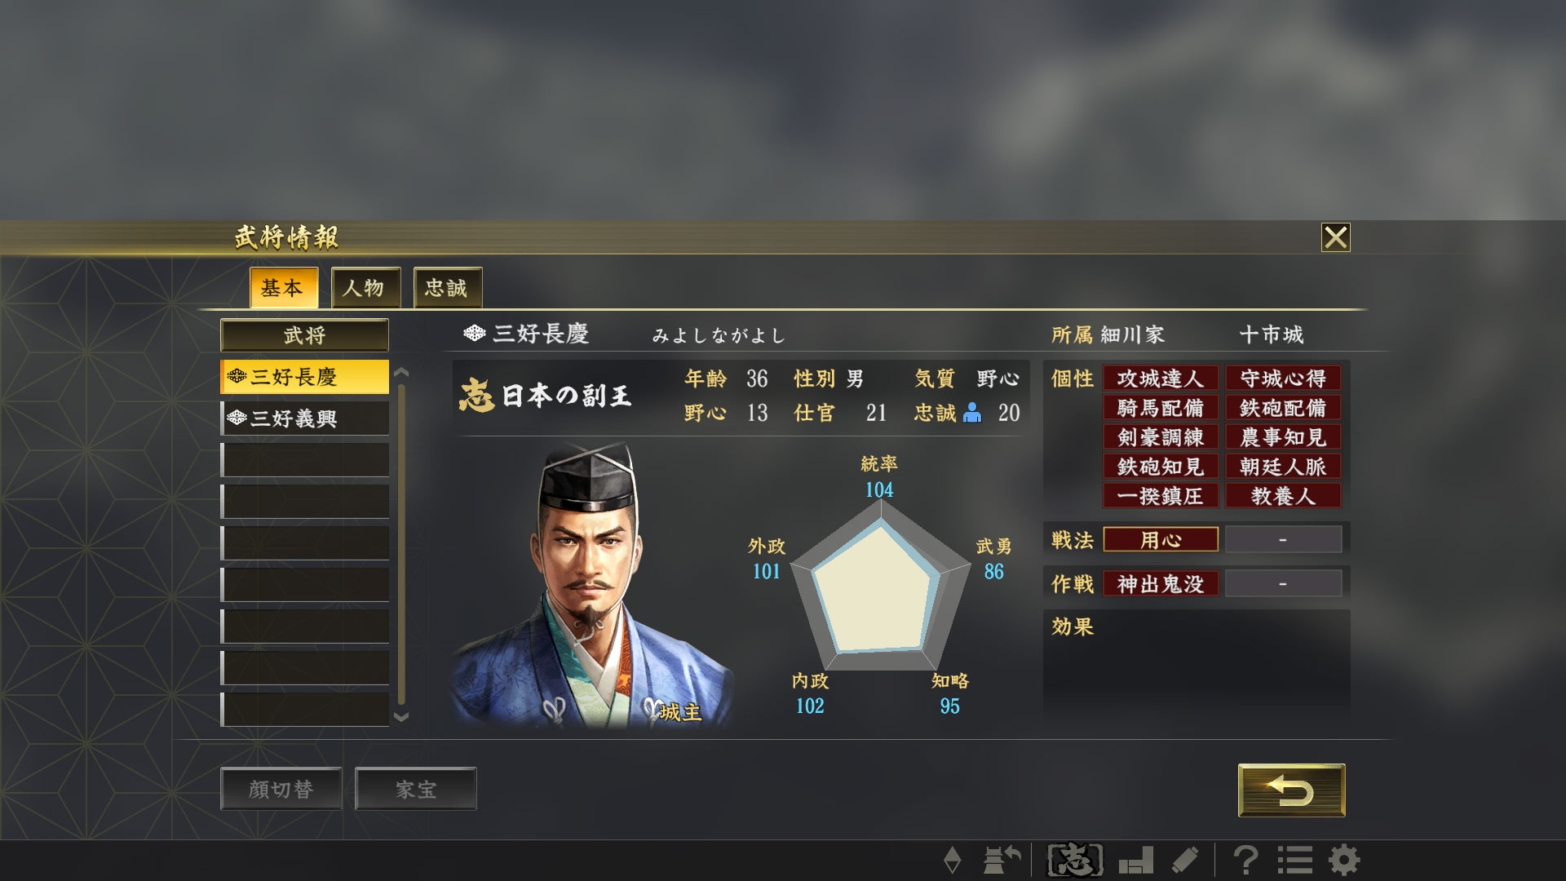
Task: Click the officer list scroll up arrow
Action: click(401, 373)
